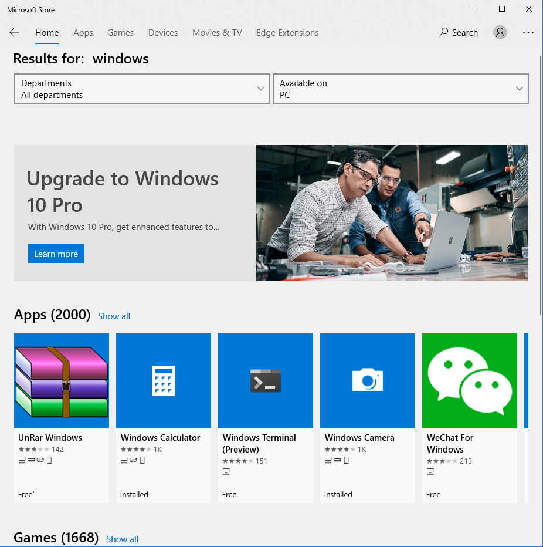Click Windows Calculator device compatibility icons

point(133,460)
